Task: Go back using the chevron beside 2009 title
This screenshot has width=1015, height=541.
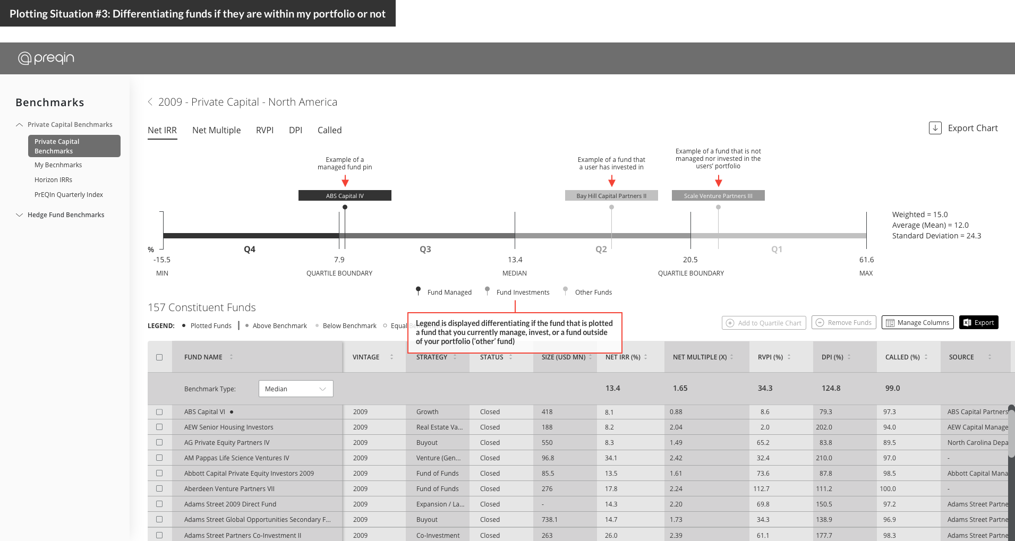Action: click(x=150, y=102)
